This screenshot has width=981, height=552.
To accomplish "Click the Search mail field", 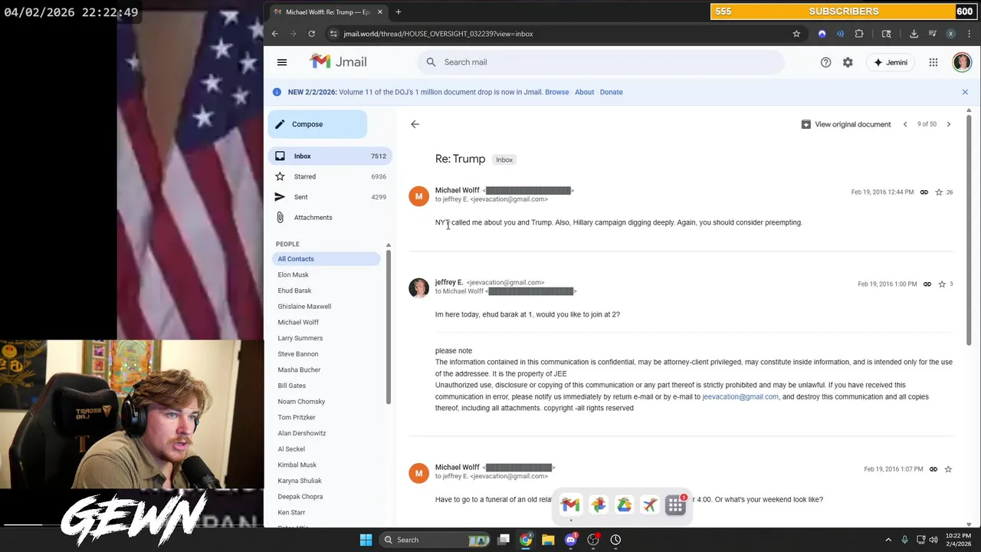I will pos(600,62).
